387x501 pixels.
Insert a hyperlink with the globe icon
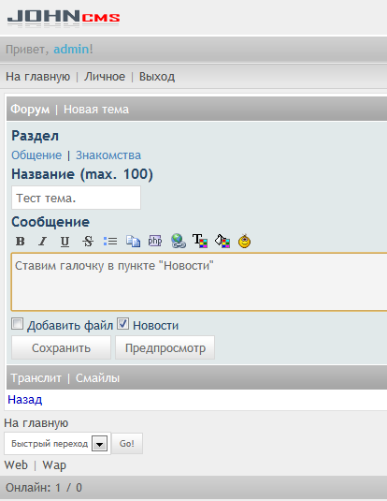pyautogui.click(x=178, y=241)
